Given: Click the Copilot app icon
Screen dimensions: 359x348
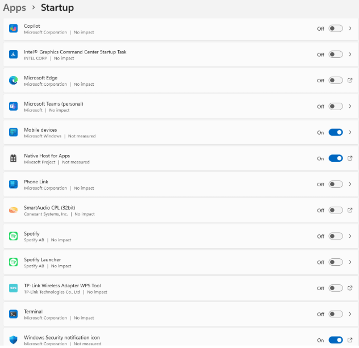Looking at the screenshot, I should tap(14, 28).
